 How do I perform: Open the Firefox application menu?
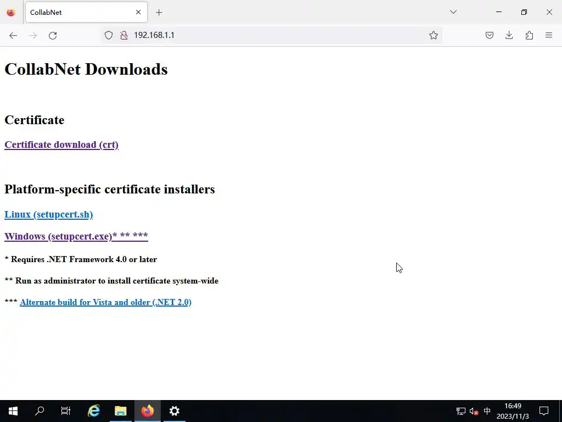click(x=549, y=35)
